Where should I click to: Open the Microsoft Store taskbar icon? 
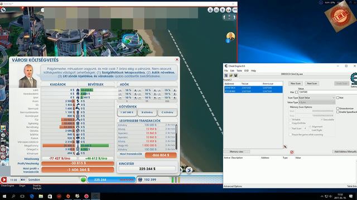coord(50,196)
